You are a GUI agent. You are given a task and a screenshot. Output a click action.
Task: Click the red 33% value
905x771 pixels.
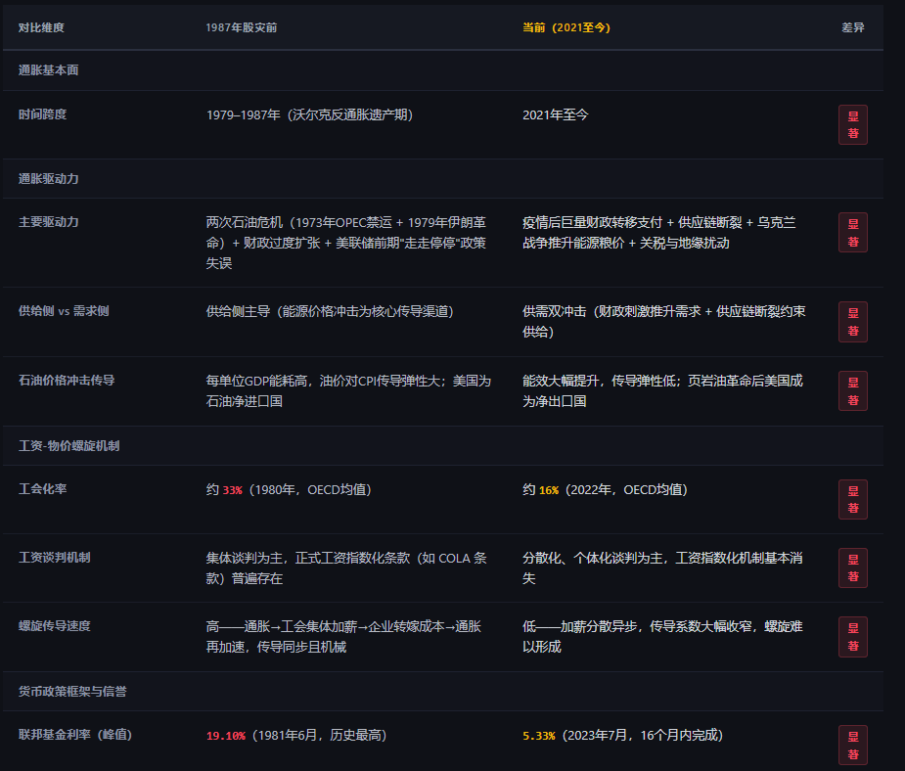pyautogui.click(x=232, y=490)
